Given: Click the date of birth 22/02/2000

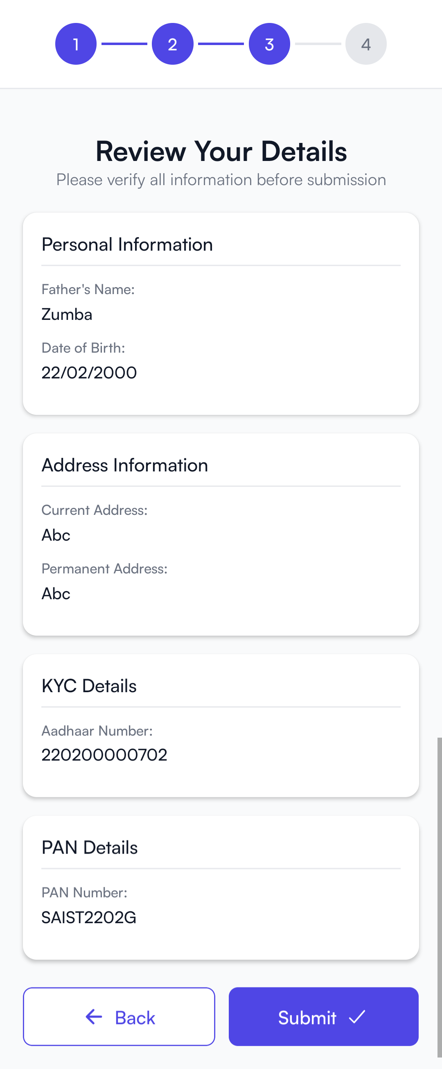Looking at the screenshot, I should click(89, 373).
